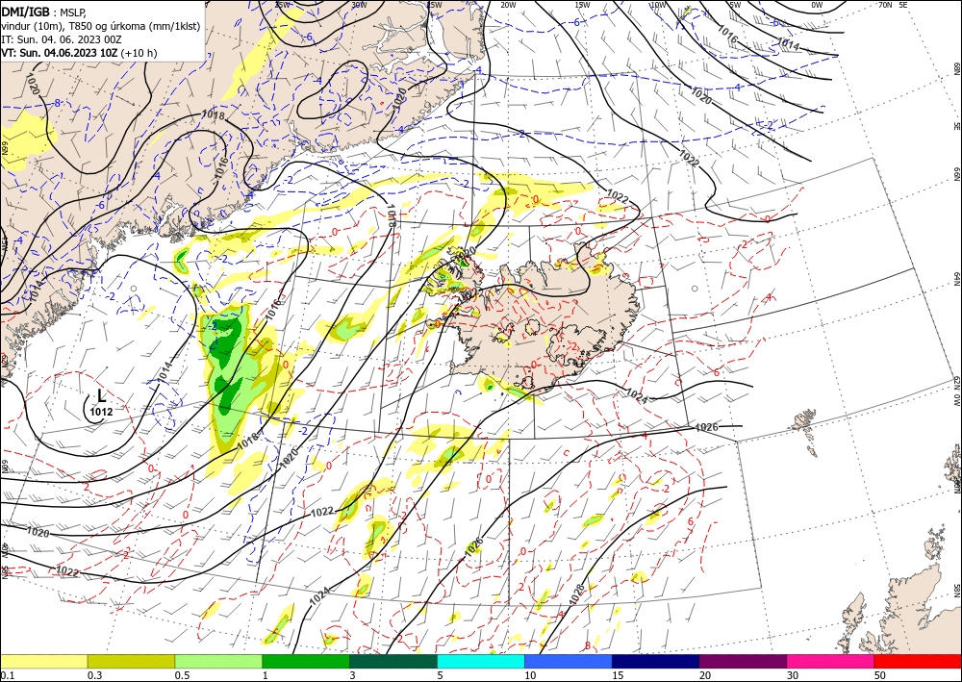Click the "0.3" value under the color bar
The height and width of the screenshot is (682, 962).
[x=94, y=675]
